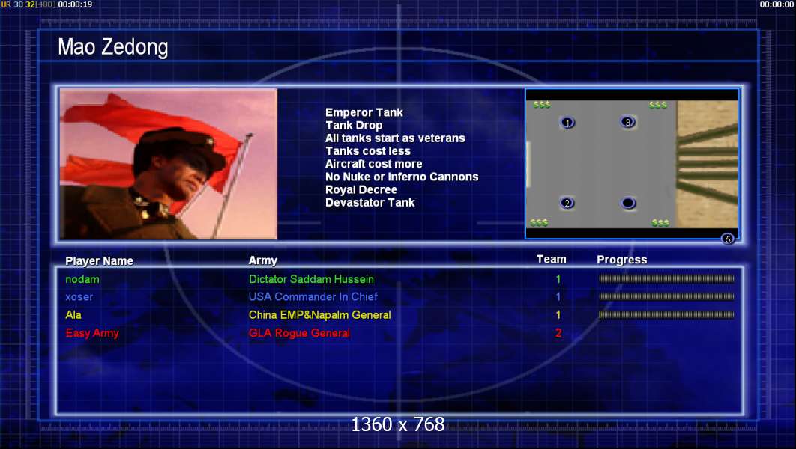Click 'USA Commander In Chief' army entry
The height and width of the screenshot is (449, 796).
[313, 297]
